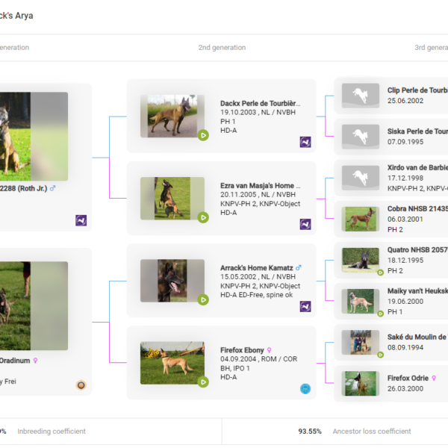
Task: Click the purple badge in Ezra's card
Action: pos(305,224)
